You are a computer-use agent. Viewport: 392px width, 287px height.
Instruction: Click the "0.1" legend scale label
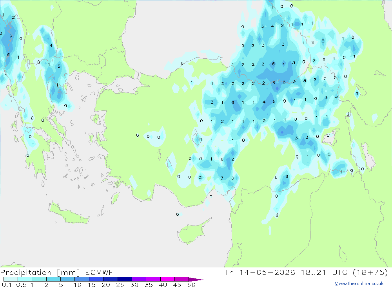coord(7,285)
